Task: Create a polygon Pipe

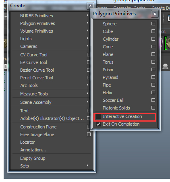Action: click(x=107, y=85)
